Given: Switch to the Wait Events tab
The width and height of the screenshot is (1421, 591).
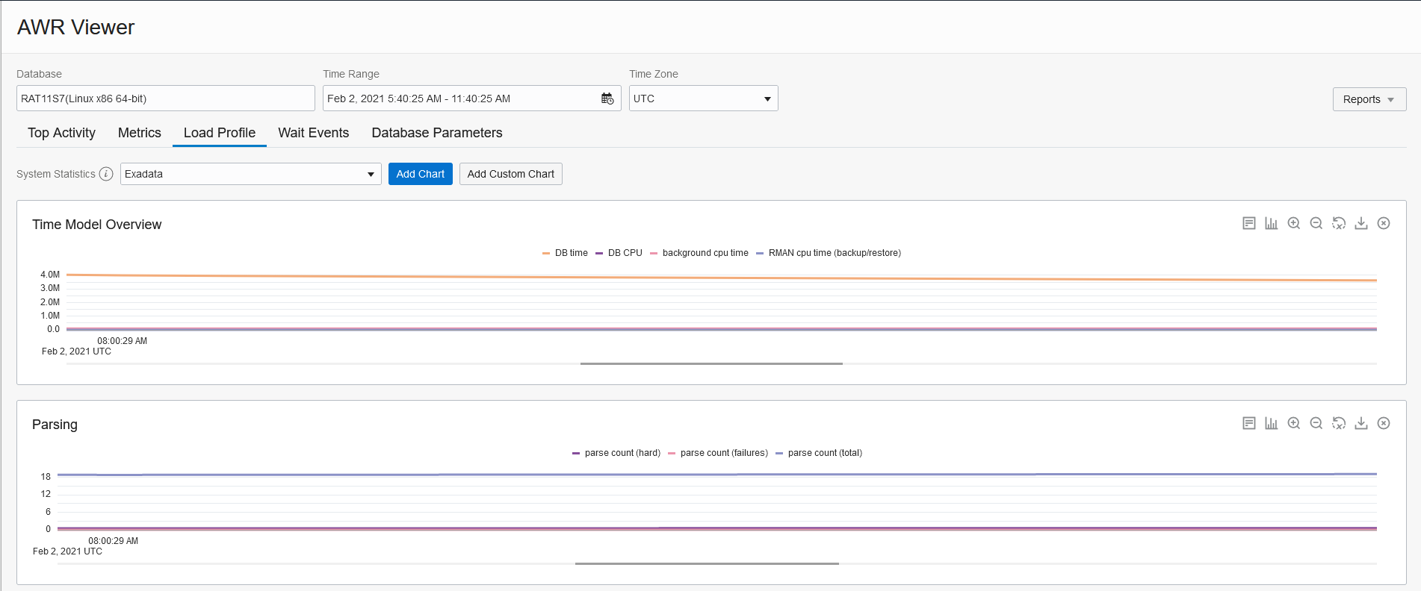Looking at the screenshot, I should [313, 133].
